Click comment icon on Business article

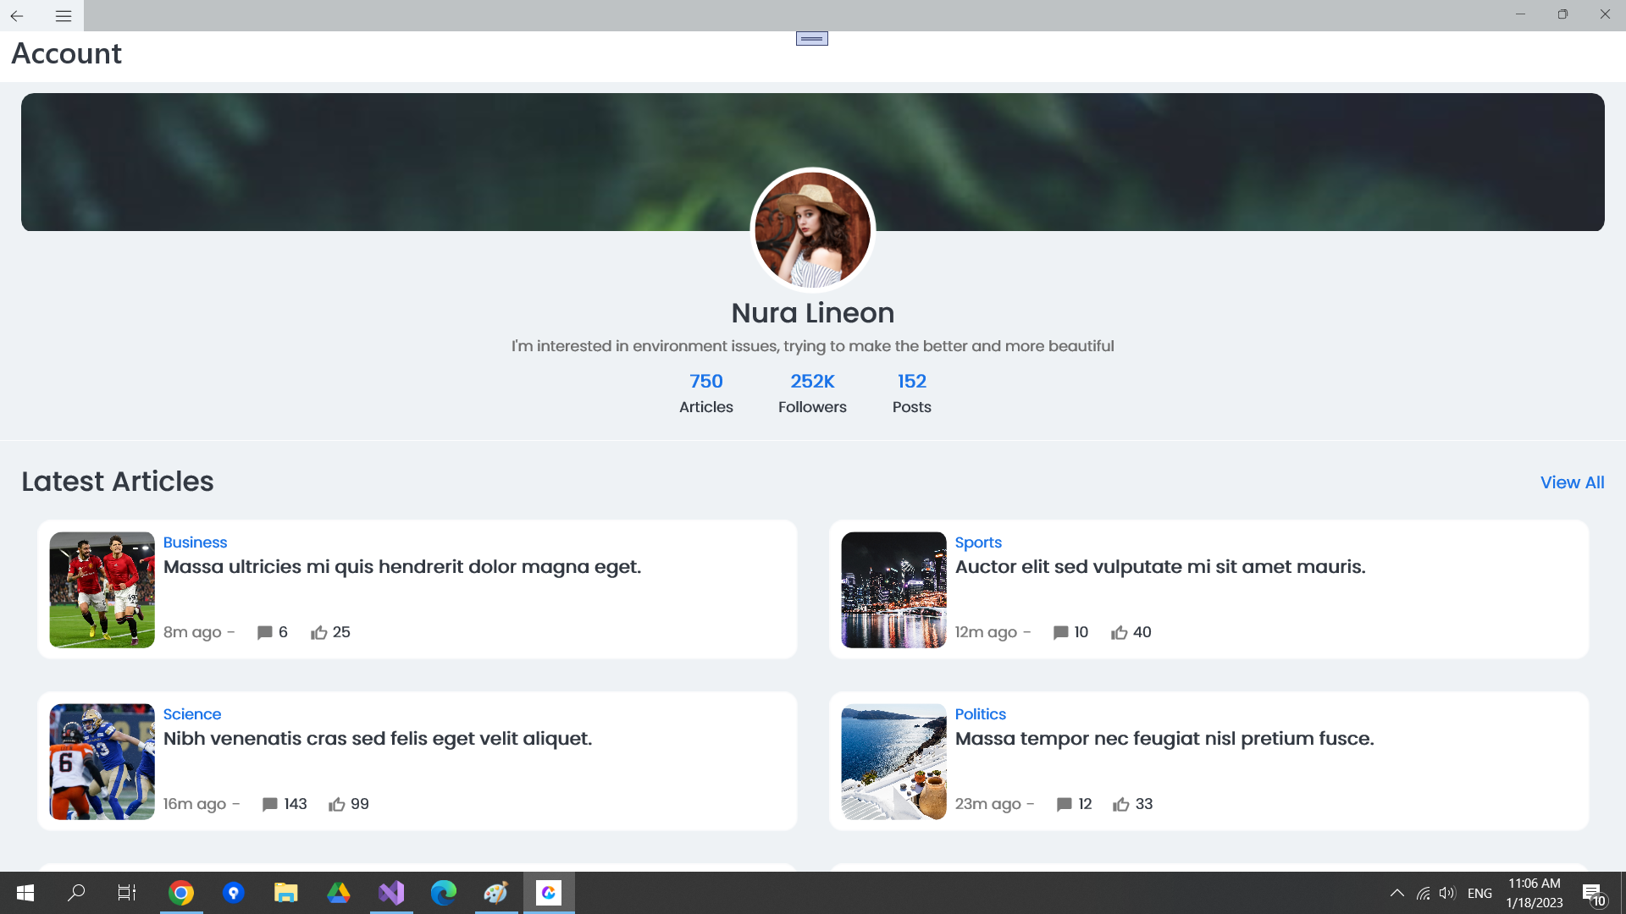[x=264, y=633]
